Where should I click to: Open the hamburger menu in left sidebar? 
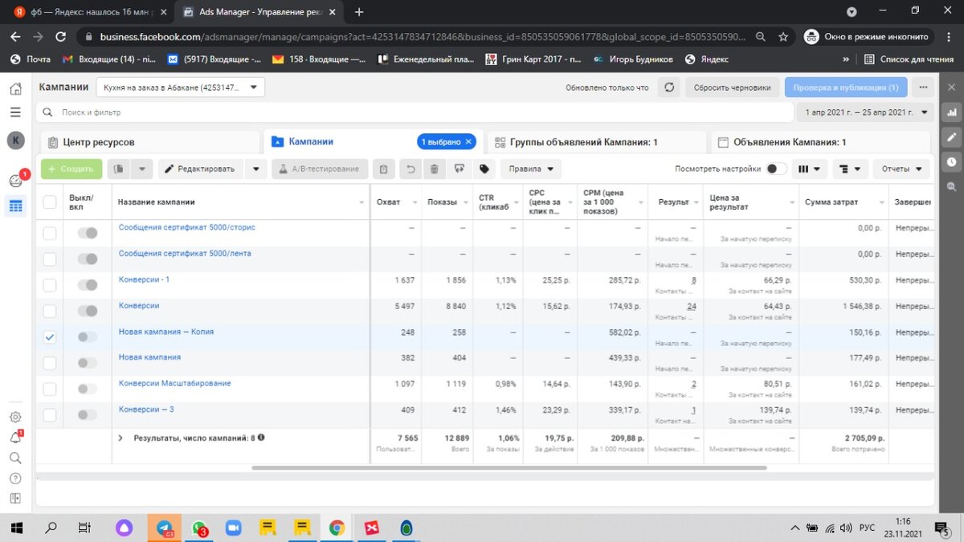click(x=15, y=112)
